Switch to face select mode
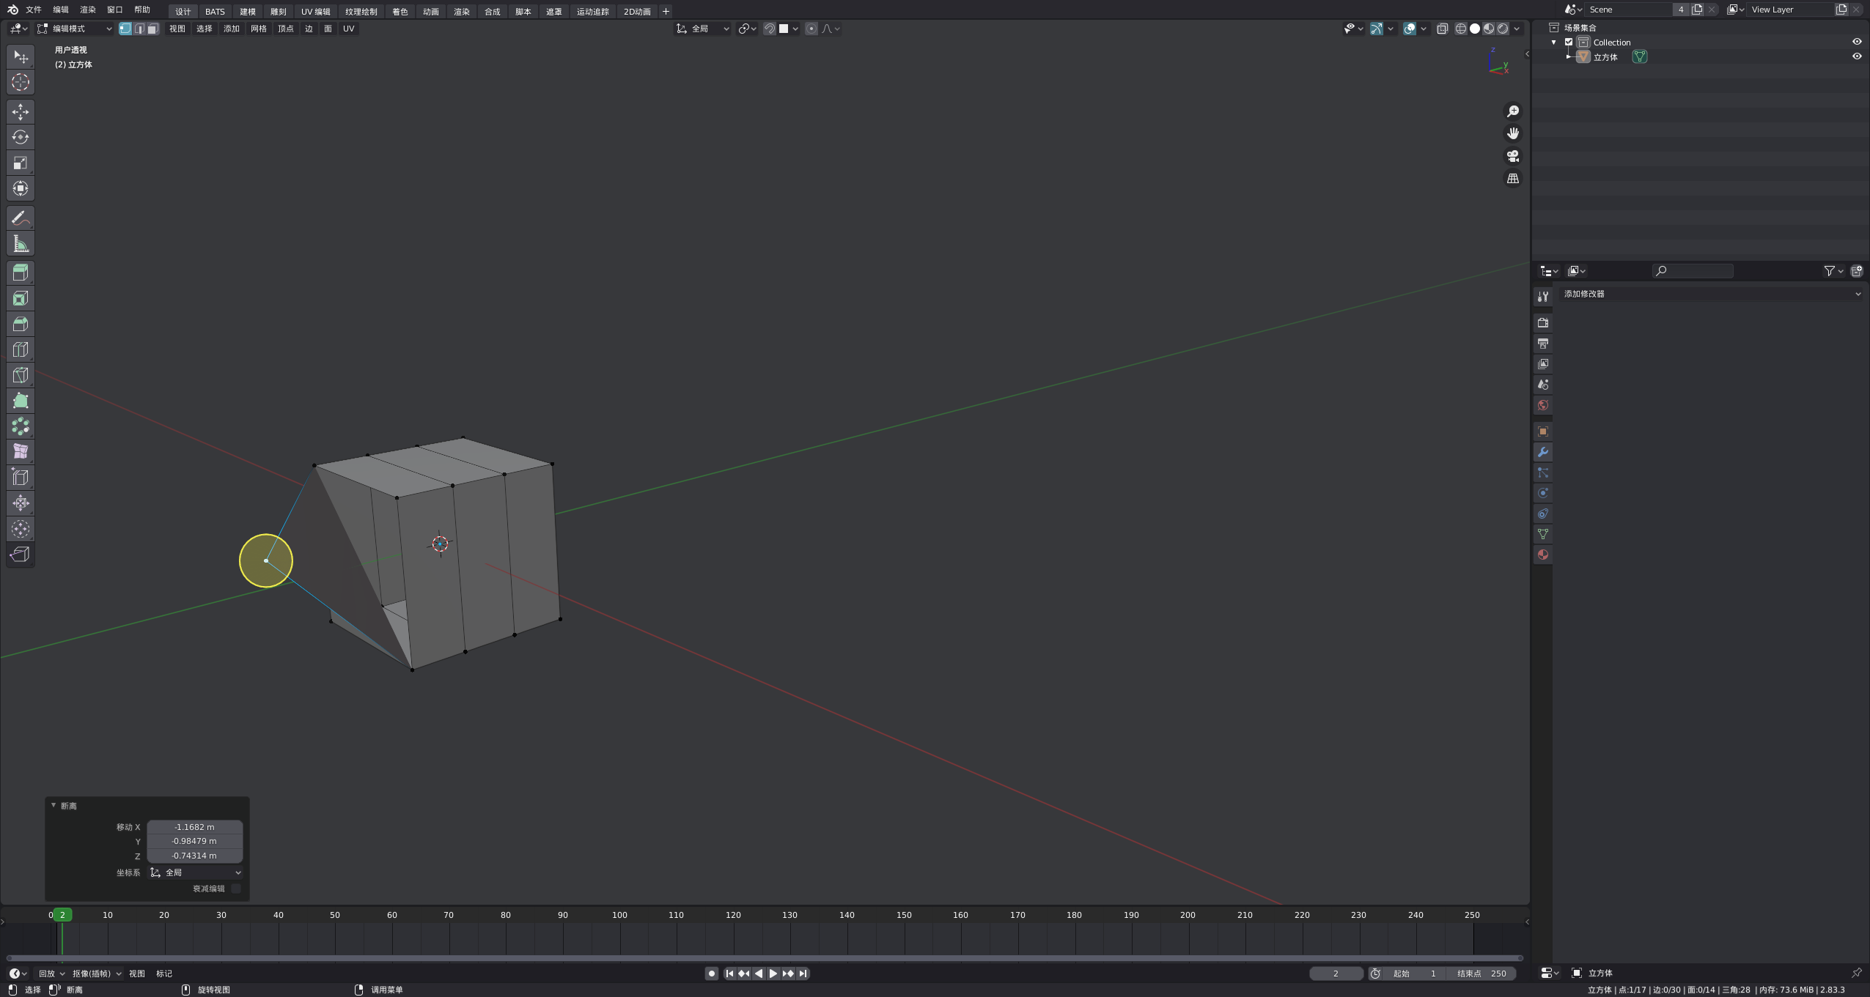This screenshot has width=1870, height=997. 152,29
